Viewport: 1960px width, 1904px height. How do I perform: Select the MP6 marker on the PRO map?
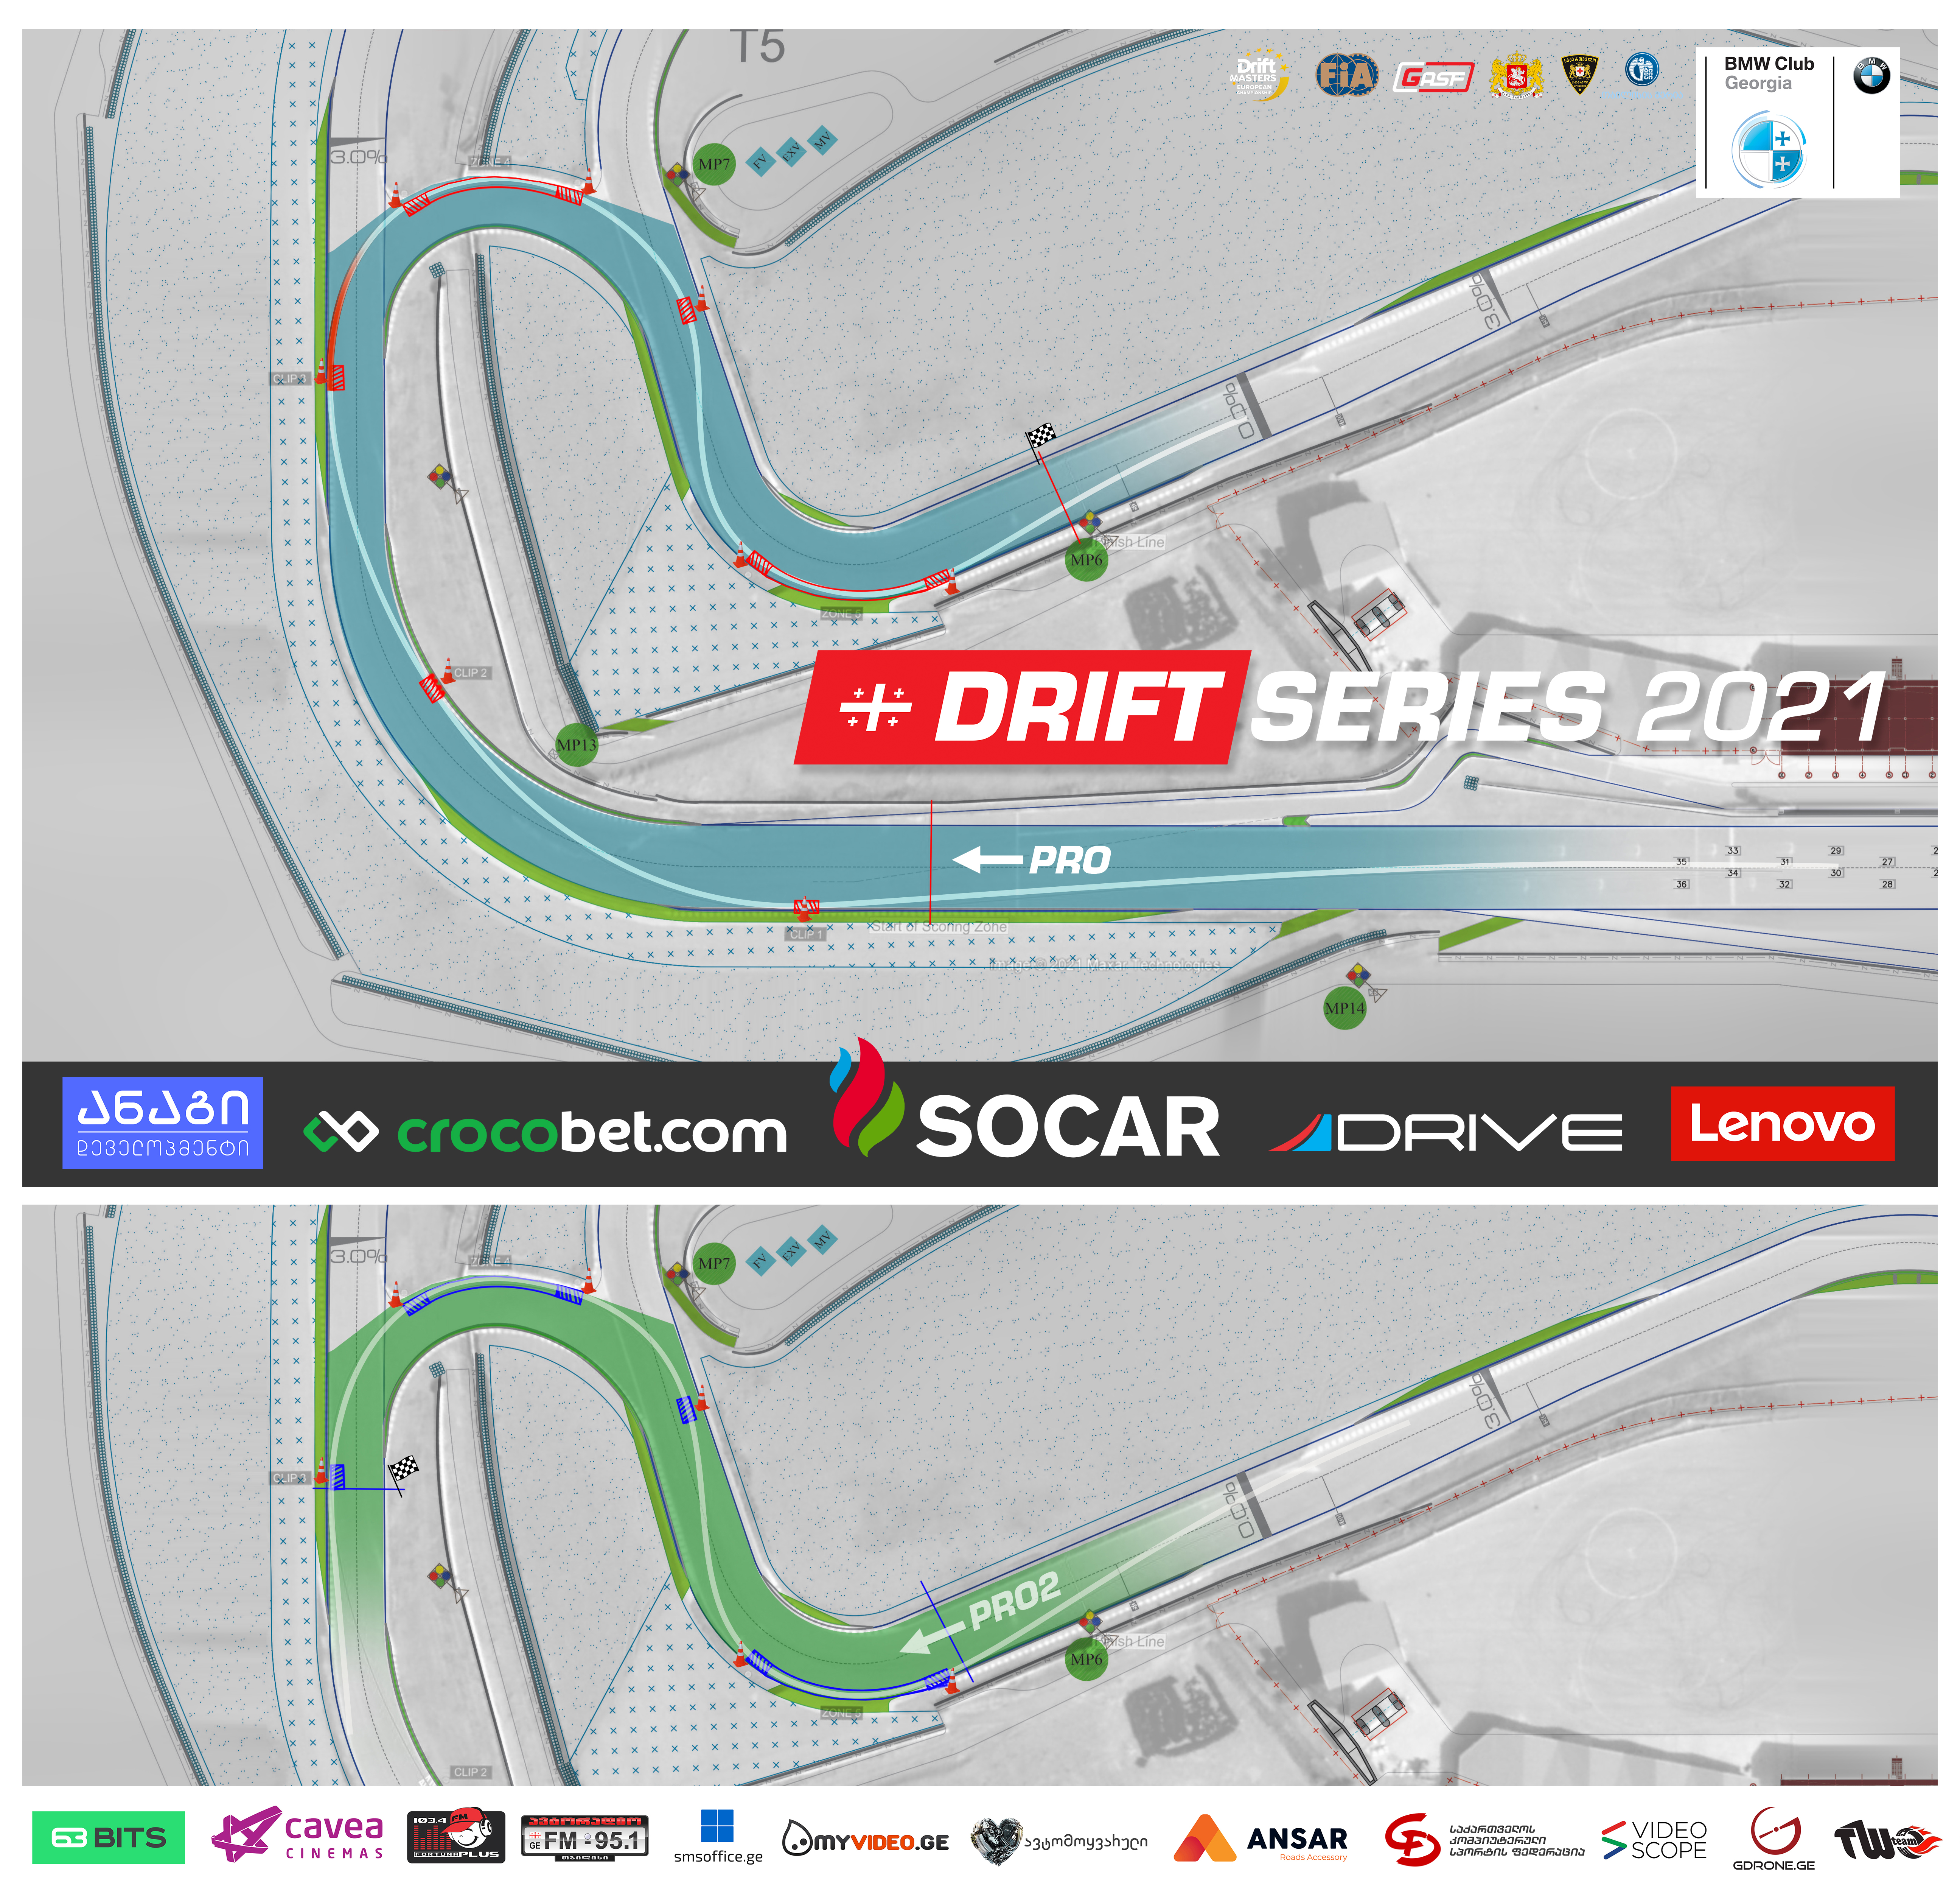pos(1086,560)
